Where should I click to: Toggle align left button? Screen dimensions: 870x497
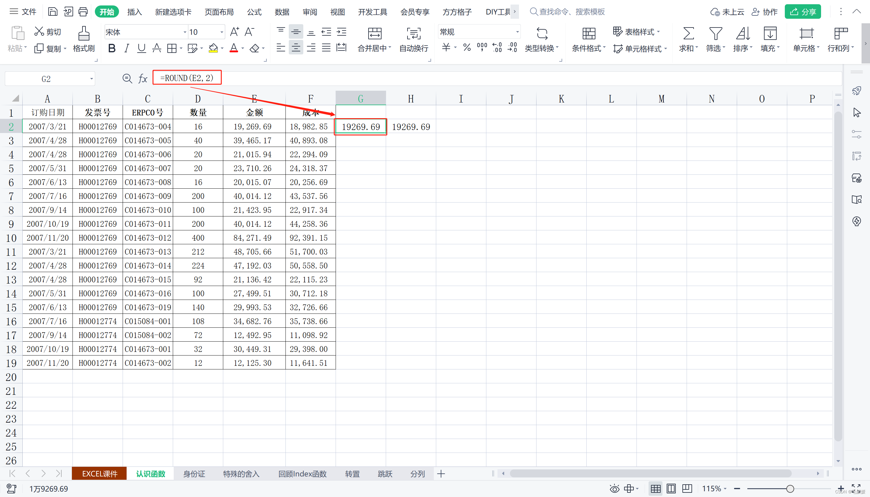click(x=281, y=47)
